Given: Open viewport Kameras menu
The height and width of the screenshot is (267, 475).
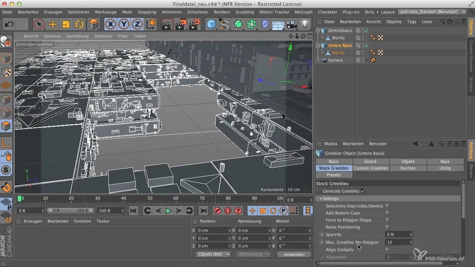Looking at the screenshot, I should tap(52, 36).
